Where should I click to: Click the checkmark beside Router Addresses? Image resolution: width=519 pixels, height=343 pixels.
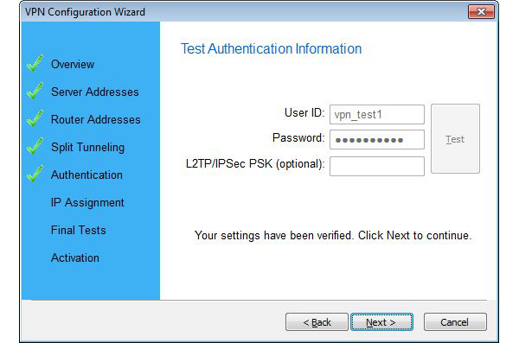35,118
